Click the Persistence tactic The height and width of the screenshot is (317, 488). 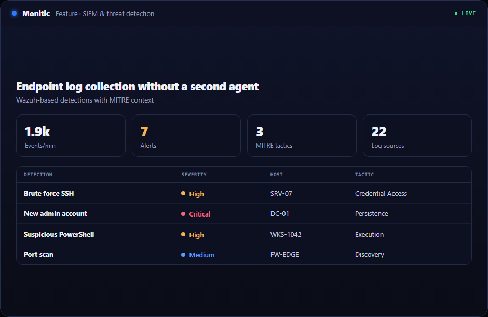pos(372,213)
